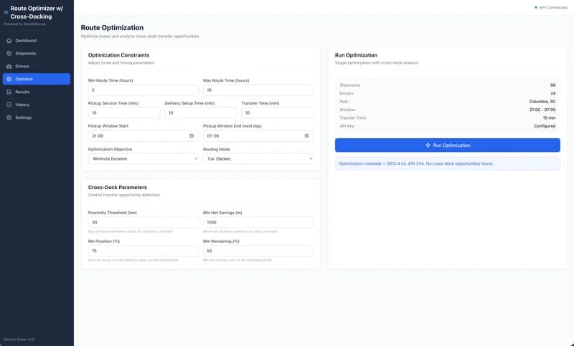Click the clock icon in Pickup Window Start
Viewport: 574px width, 346px height.
[x=191, y=135]
